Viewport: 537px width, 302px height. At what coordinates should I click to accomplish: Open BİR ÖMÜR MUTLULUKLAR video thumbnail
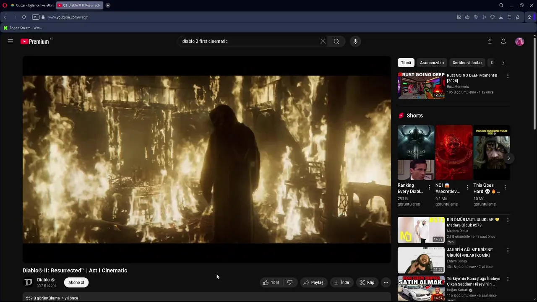coord(421,230)
